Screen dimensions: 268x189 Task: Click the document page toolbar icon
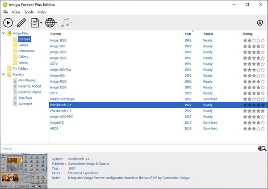tap(35, 22)
